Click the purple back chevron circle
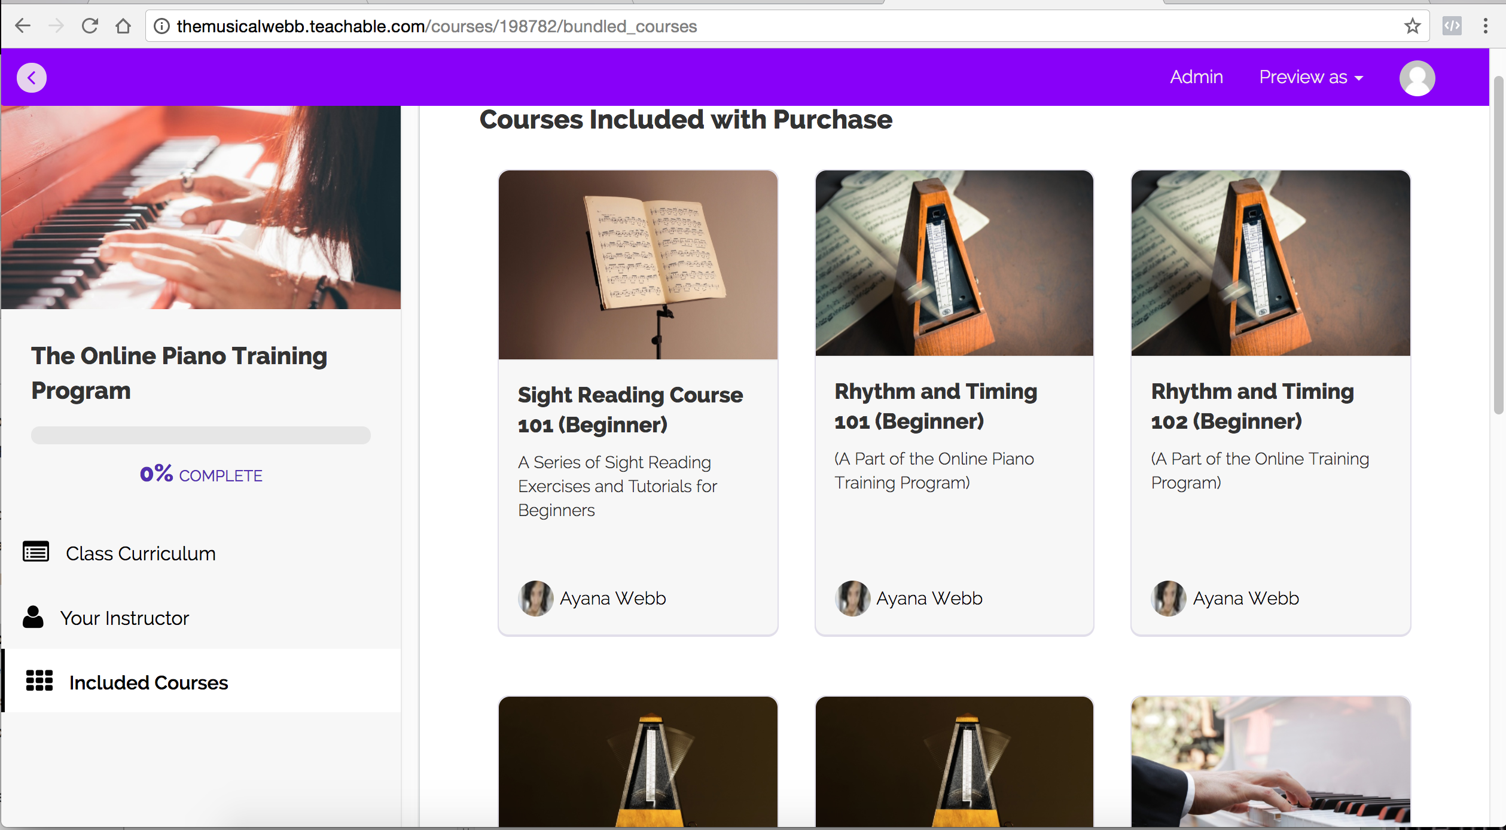This screenshot has height=830, width=1506. (x=32, y=78)
